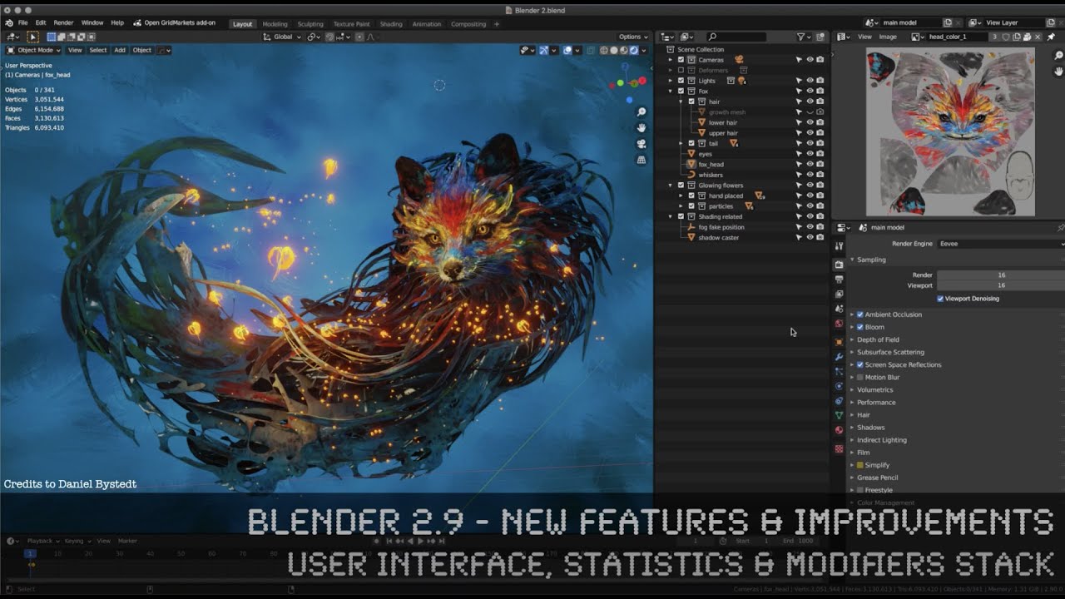
Task: Toggle fake user shield for head_color_1
Action: tap(1006, 37)
